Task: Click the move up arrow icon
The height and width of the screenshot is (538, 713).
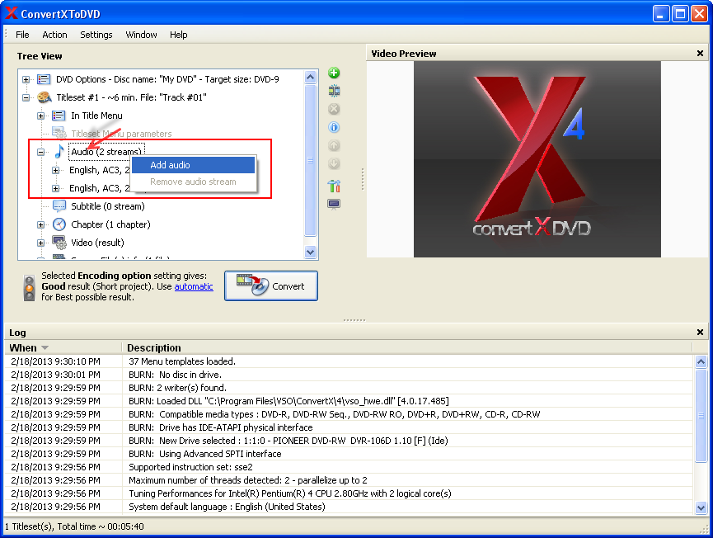Action: [x=334, y=146]
